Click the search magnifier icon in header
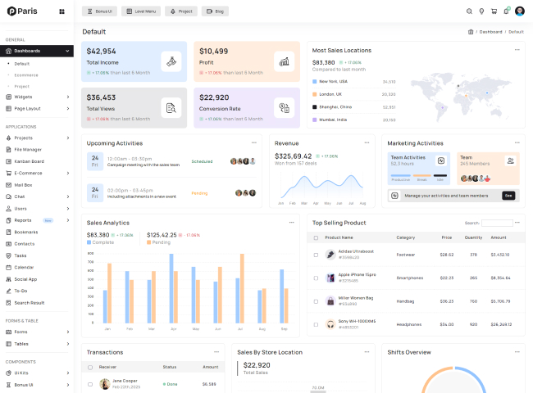The height and width of the screenshot is (393, 533). [469, 11]
